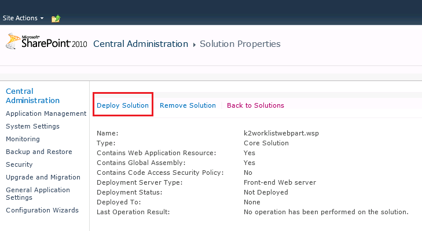
Task: Open Central Administration in sidebar
Action: click(x=32, y=96)
